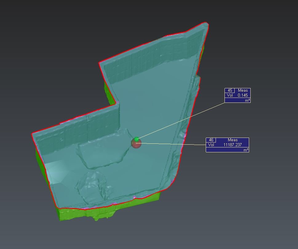Click the 'Vol' label beside 11187.237
The height and width of the screenshot is (249, 298).
point(211,145)
